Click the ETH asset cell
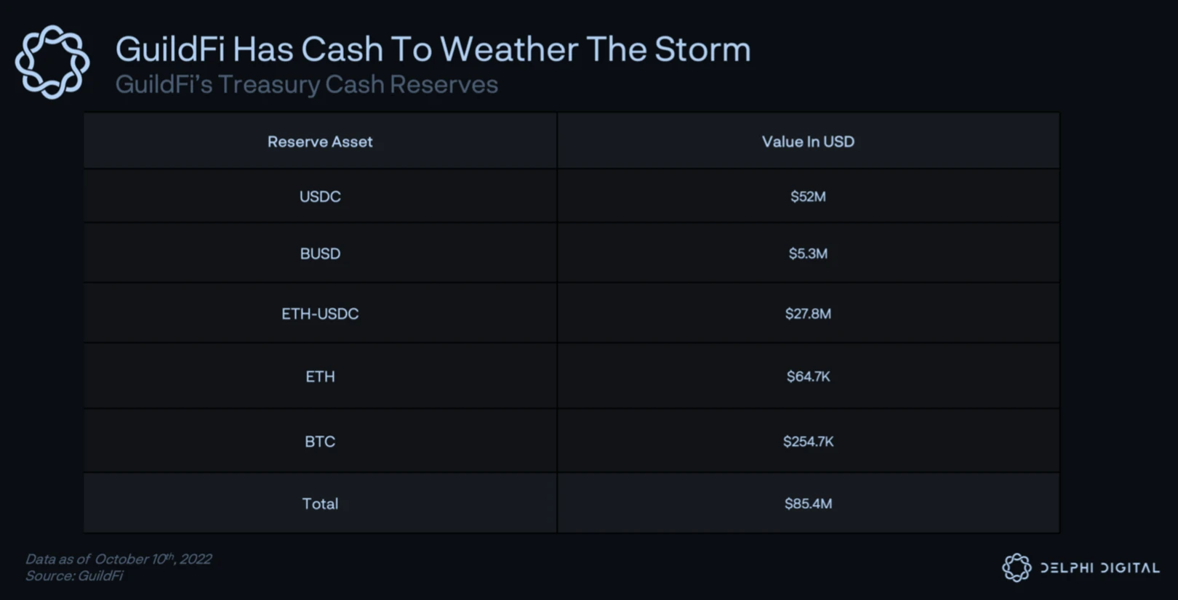Image resolution: width=1178 pixels, height=600 pixels. tap(320, 376)
